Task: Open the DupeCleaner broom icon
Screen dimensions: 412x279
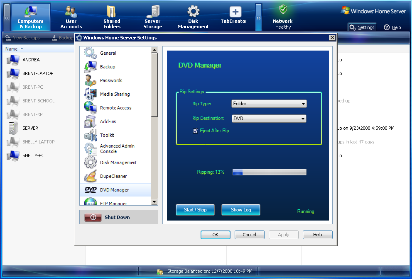Action: point(90,176)
